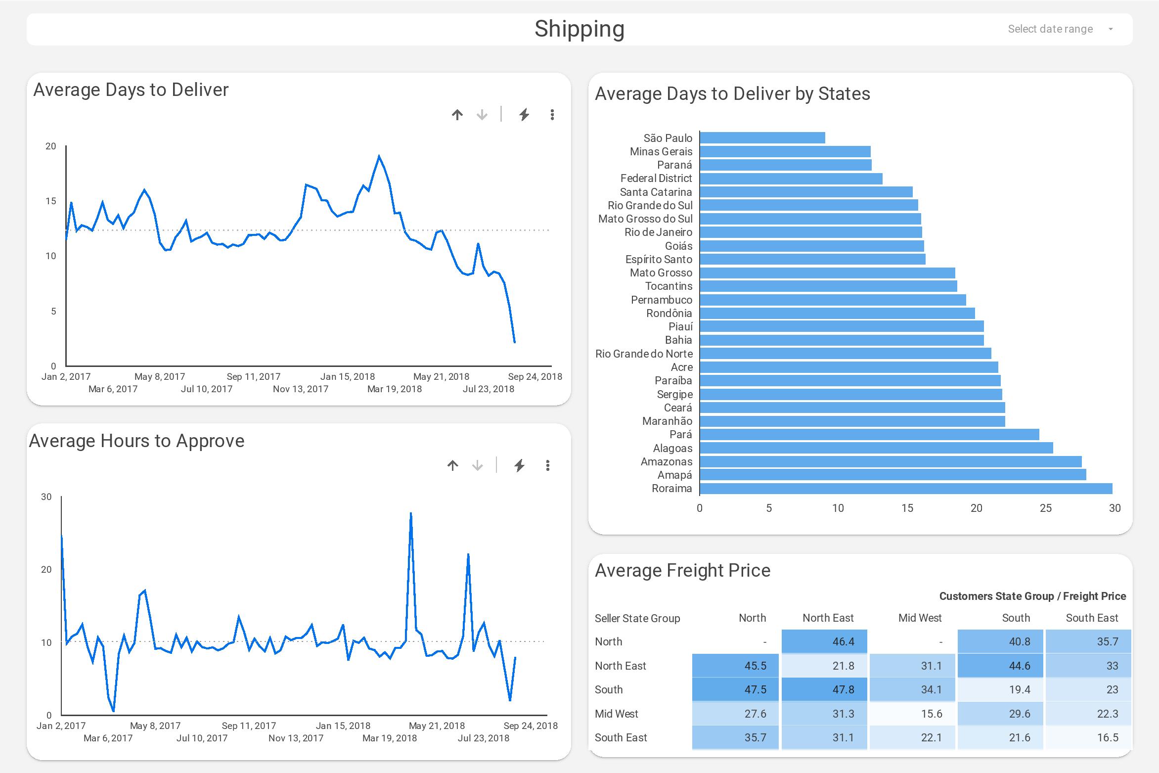Viewport: 1159px width, 773px height.
Task: Click the drill down arrow on Average Hours to Approve
Action: (476, 465)
